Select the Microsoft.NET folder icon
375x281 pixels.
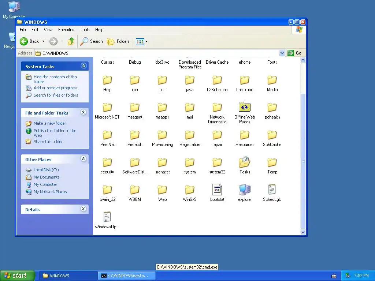(107, 108)
